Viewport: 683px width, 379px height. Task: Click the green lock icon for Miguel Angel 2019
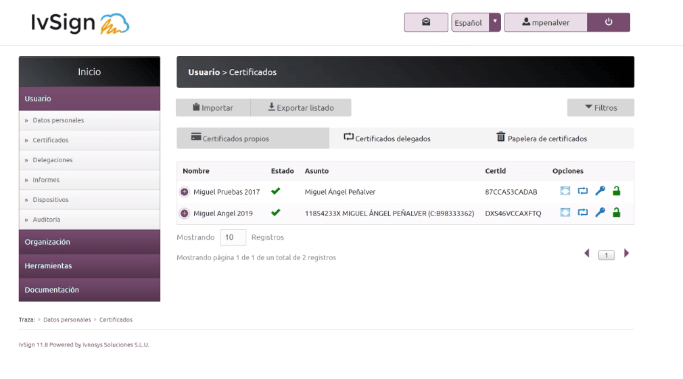point(616,212)
